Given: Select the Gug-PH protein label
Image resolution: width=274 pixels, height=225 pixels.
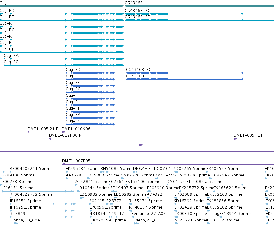Looking at the screenshot, I should click(x=73, y=95).
